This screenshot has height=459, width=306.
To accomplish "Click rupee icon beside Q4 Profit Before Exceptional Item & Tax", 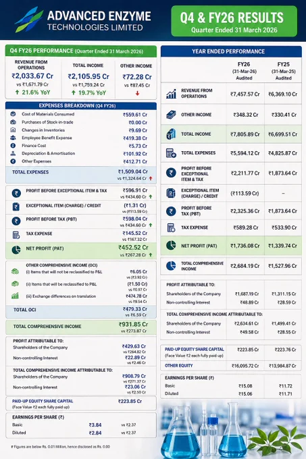I will click(x=16, y=193).
